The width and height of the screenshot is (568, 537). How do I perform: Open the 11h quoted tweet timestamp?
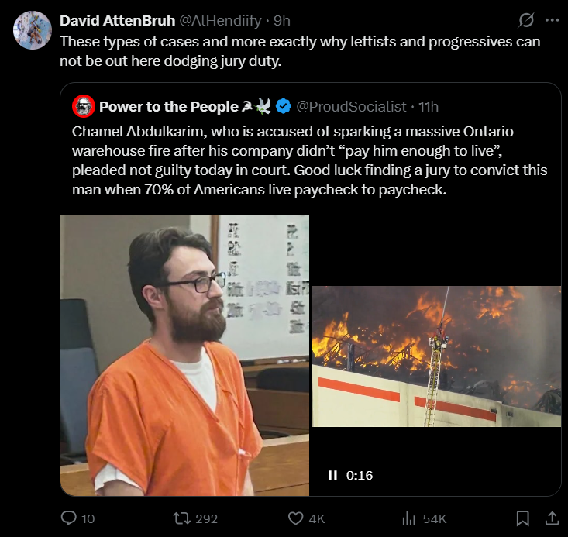[429, 106]
